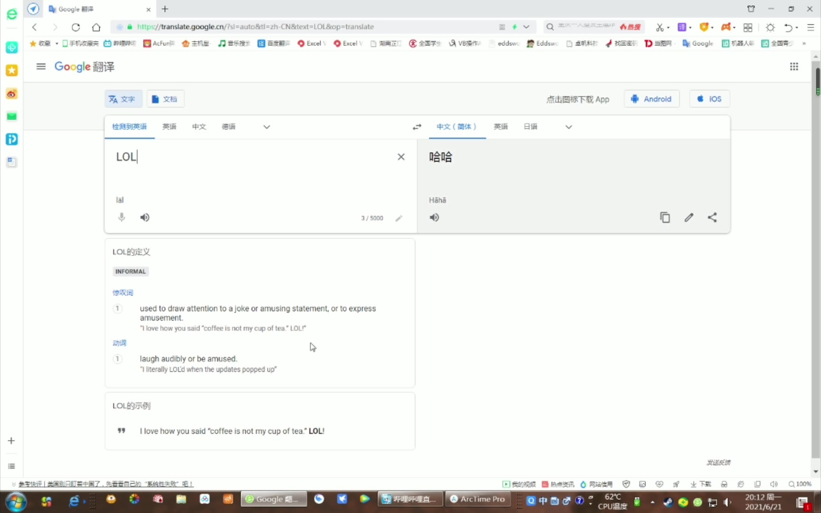Switch to ArcTime Pro in the taskbar

tap(477, 499)
